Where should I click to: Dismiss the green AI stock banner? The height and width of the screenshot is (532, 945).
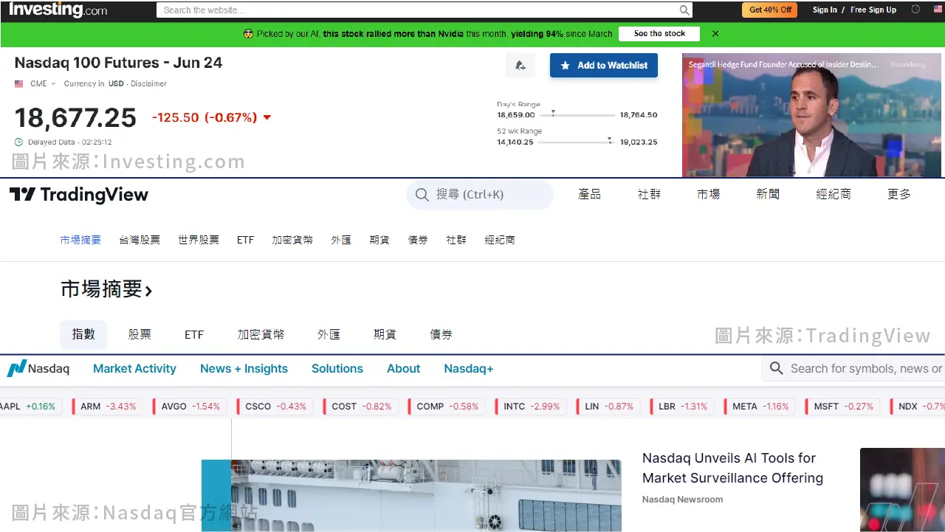(714, 33)
